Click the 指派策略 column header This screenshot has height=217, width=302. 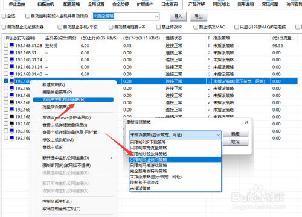tap(222, 38)
